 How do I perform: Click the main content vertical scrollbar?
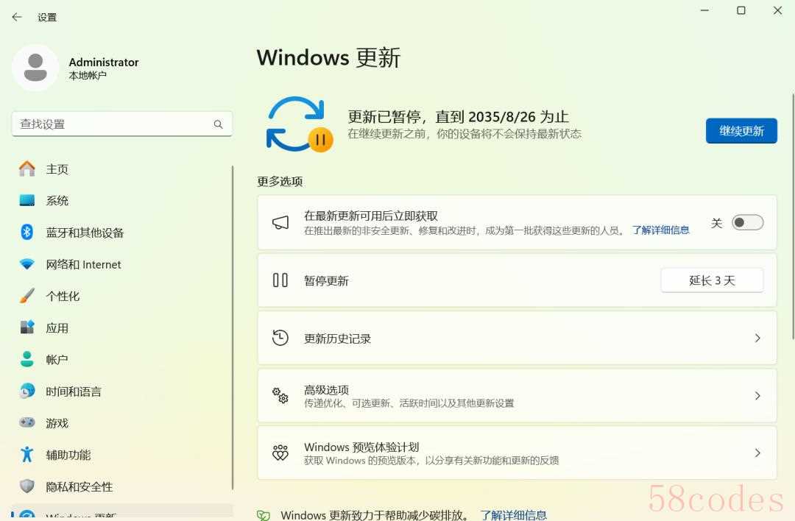793,216
